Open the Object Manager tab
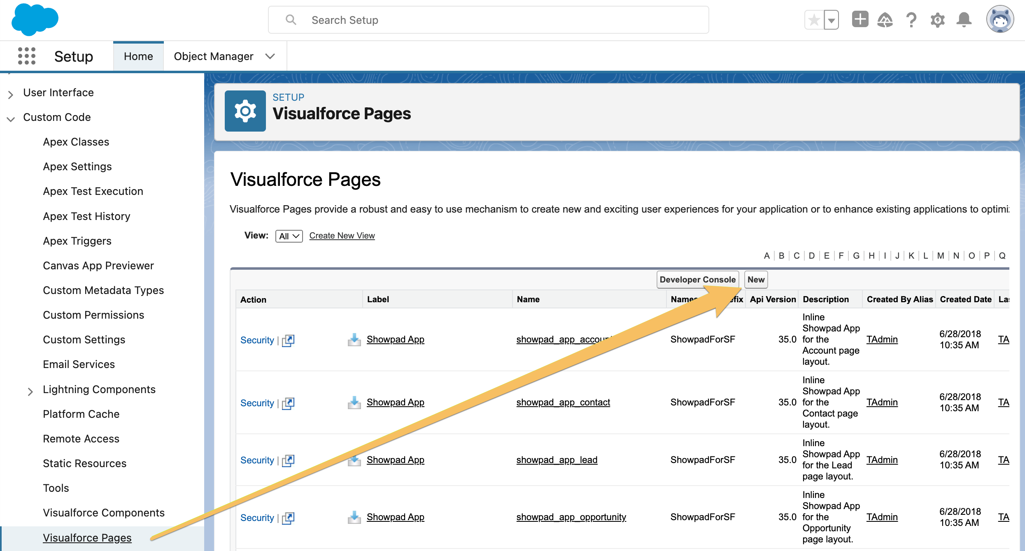The width and height of the screenshot is (1025, 551). 214,56
